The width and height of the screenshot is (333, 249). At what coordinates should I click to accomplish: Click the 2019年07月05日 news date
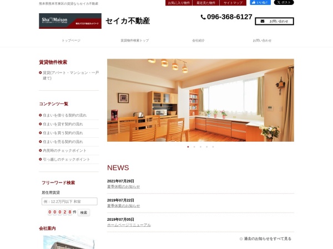coord(120,220)
